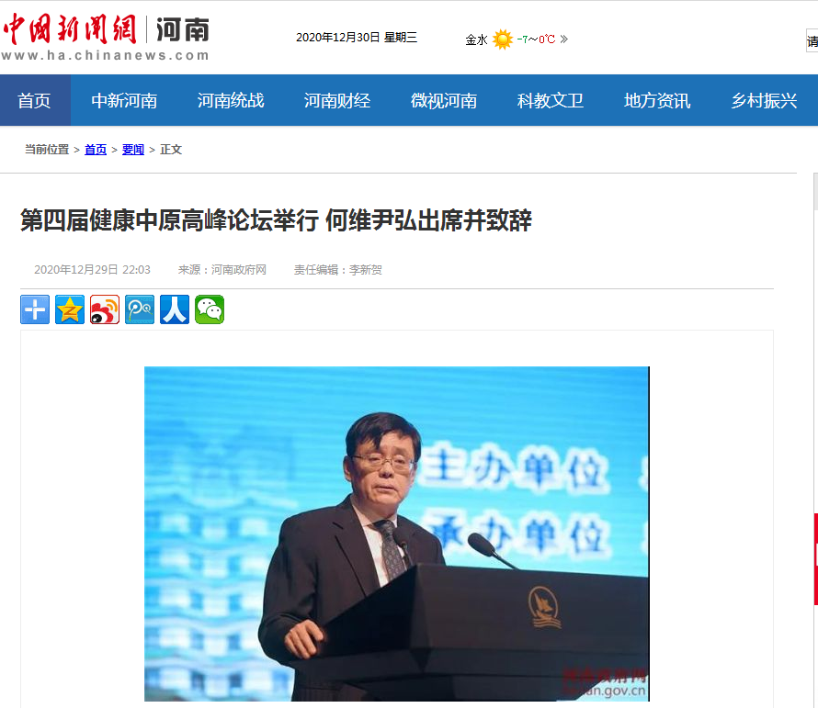
Task: Click the sunny weather icon
Action: [503, 39]
